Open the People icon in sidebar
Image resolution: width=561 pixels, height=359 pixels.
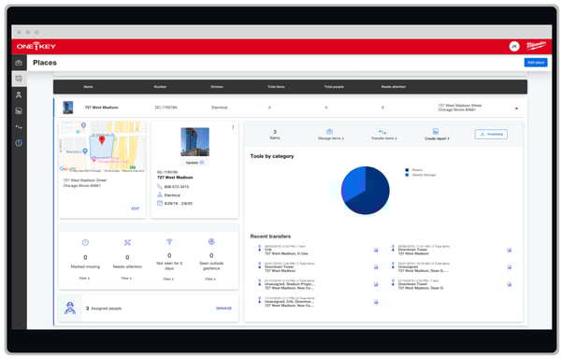[x=19, y=94]
